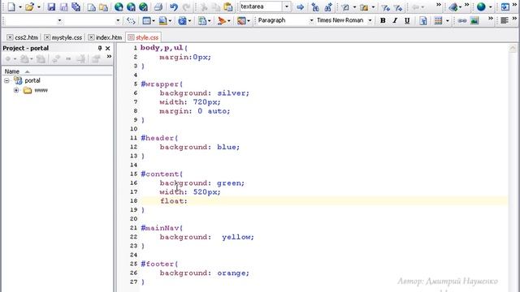Click the orange arrow icon in second toolbar
This screenshot has height=292, width=520.
(x=222, y=21)
